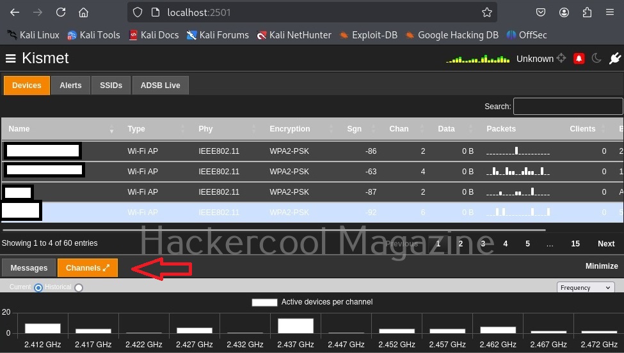Image resolution: width=624 pixels, height=353 pixels.
Task: Select the highlighted row with signal -92
Action: pos(312,213)
